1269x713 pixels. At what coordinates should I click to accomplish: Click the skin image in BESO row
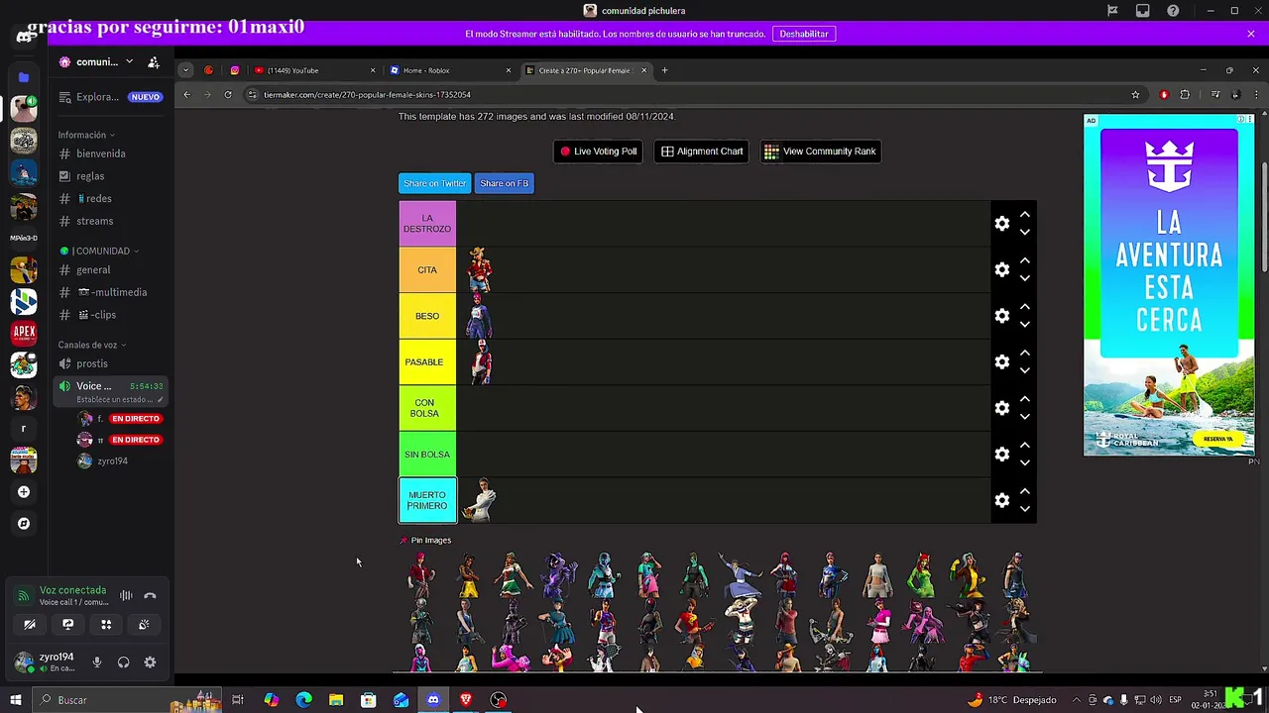coord(480,316)
